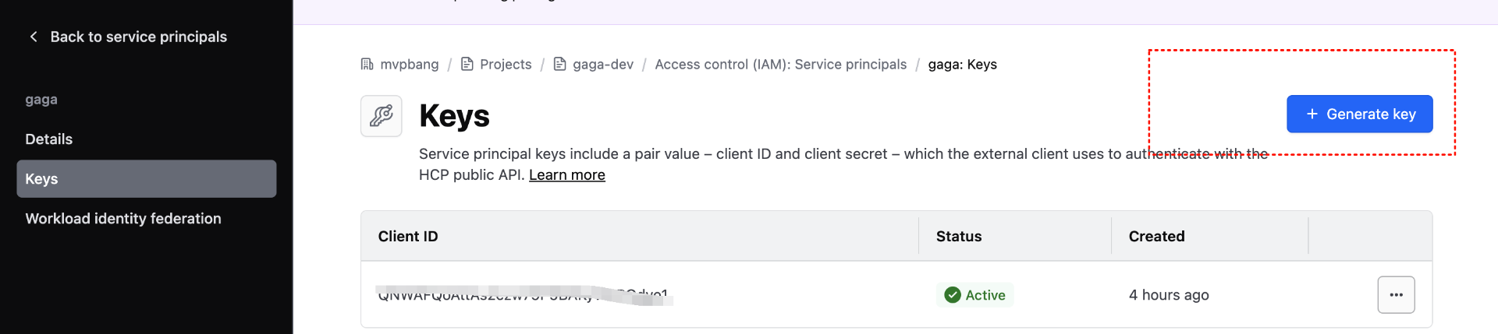The image size is (1498, 334).
Task: Click the Projects document icon in breadcrumb
Action: (x=467, y=64)
